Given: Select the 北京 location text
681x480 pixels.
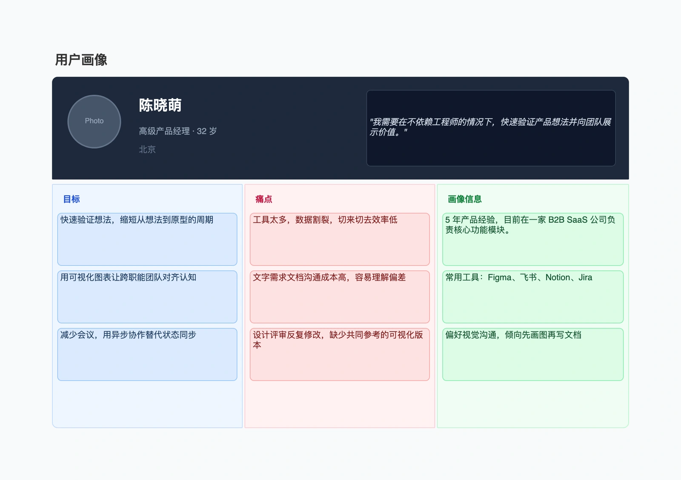Looking at the screenshot, I should point(147,149).
